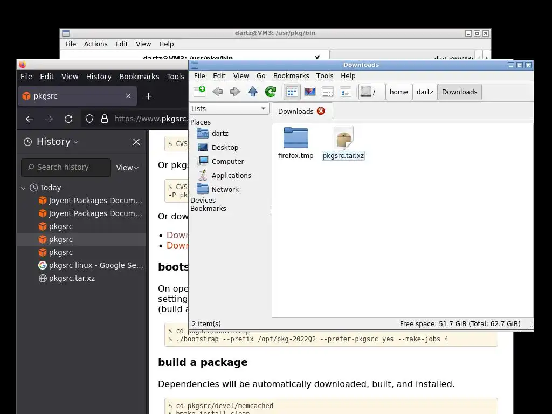Screen dimensions: 552x414
Task: Go forward in Downloads file manager
Action: (235, 92)
